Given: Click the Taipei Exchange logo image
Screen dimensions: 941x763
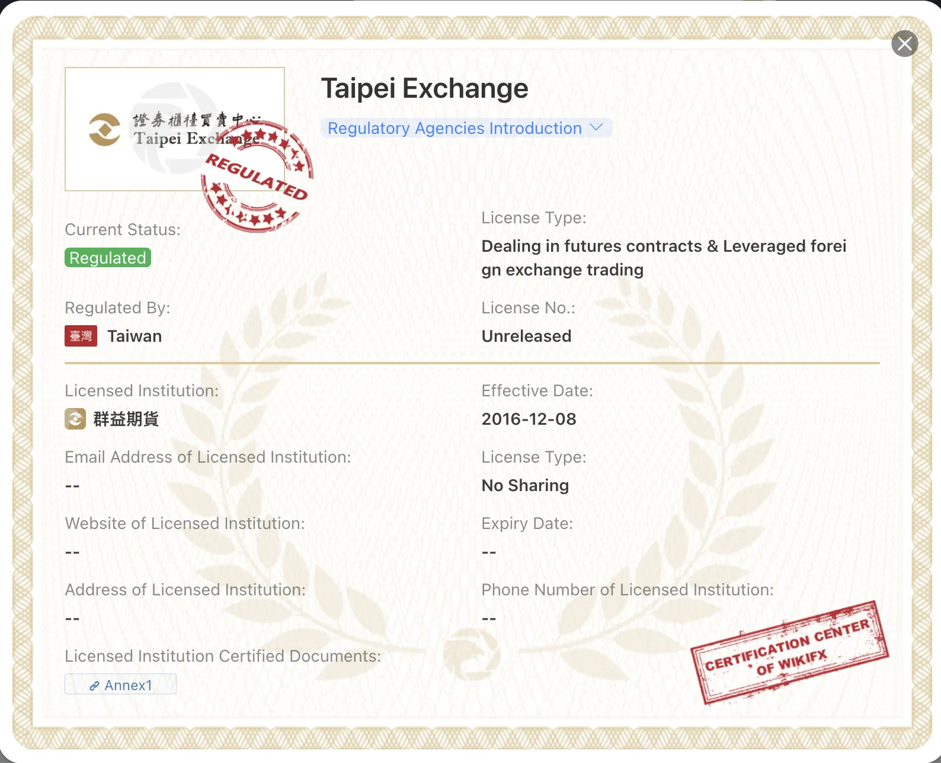Looking at the screenshot, I should pyautogui.click(x=175, y=129).
